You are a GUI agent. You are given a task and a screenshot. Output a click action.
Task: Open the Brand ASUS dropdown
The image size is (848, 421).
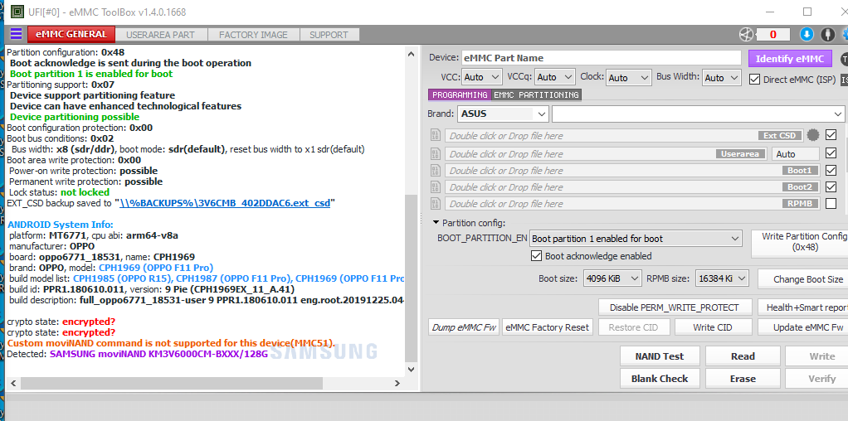[503, 114]
